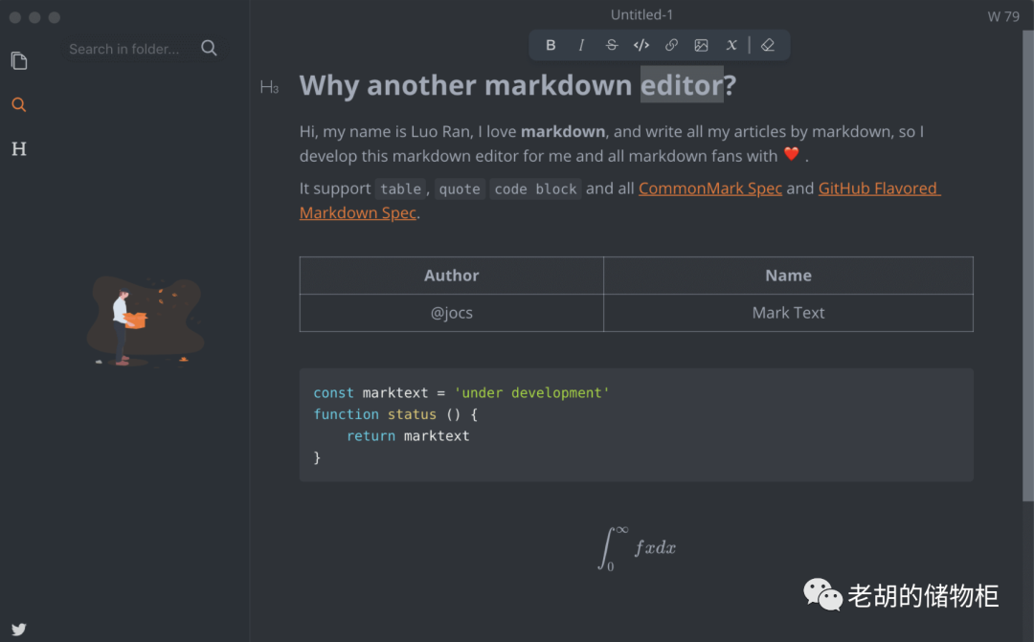Open the orange search panel icon

19,105
